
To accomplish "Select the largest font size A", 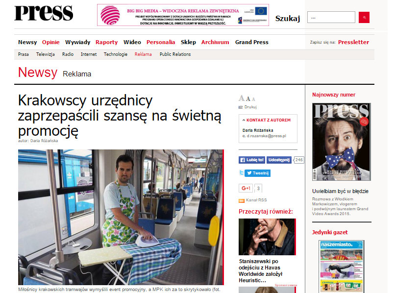I will tap(241, 98).
